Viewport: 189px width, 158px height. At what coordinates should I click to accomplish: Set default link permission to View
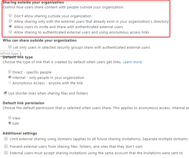(x=10, y=118)
